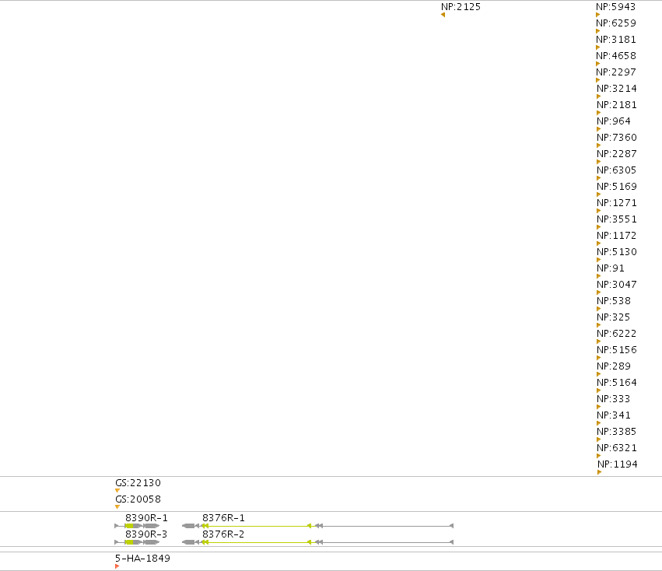This screenshot has width=662, height=571.
Task: Click on NP:2297 label
Action: [616, 72]
